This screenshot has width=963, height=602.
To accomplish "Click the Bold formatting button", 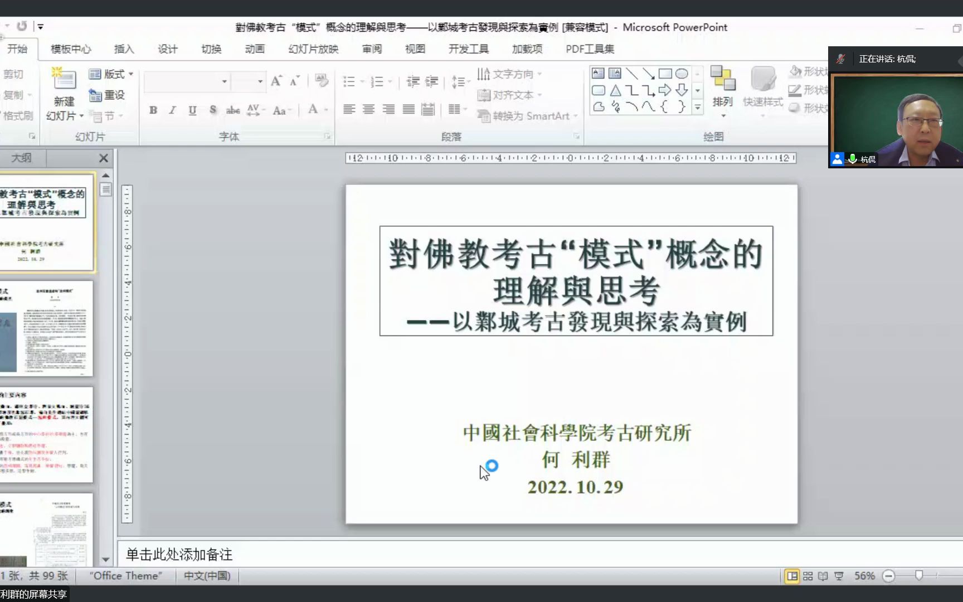I will (x=153, y=110).
